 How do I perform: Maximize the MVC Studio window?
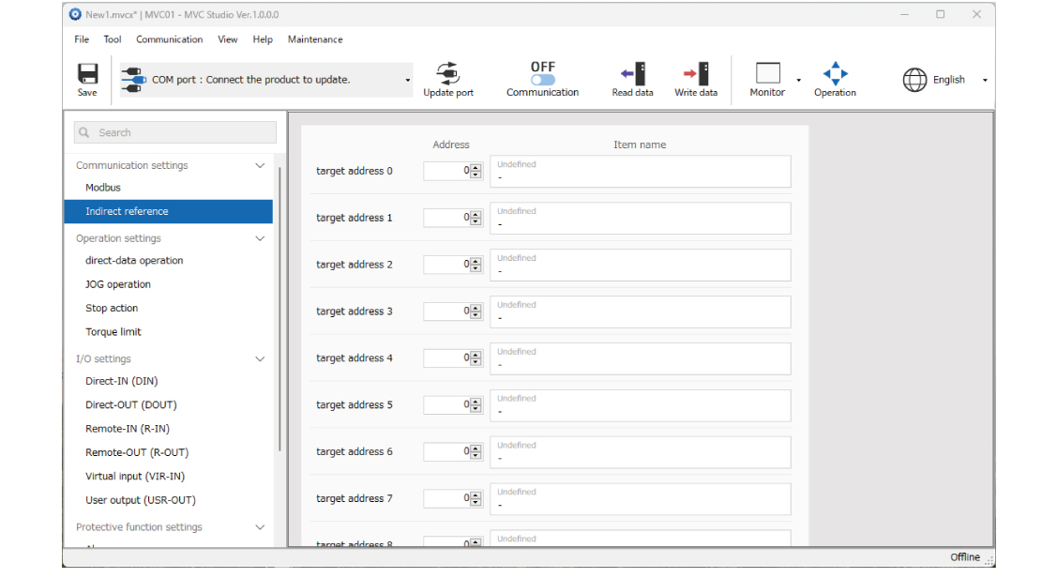pos(941,14)
